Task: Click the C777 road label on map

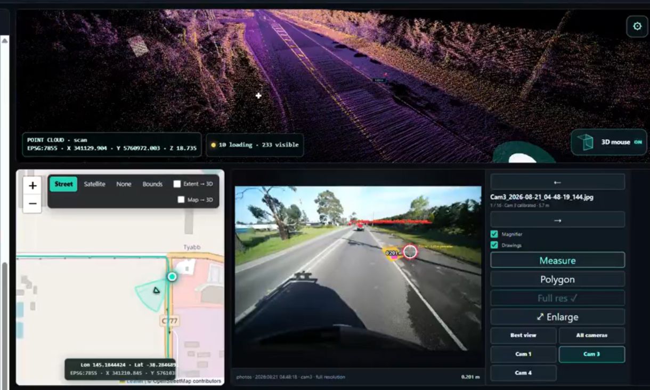Action: click(x=169, y=321)
